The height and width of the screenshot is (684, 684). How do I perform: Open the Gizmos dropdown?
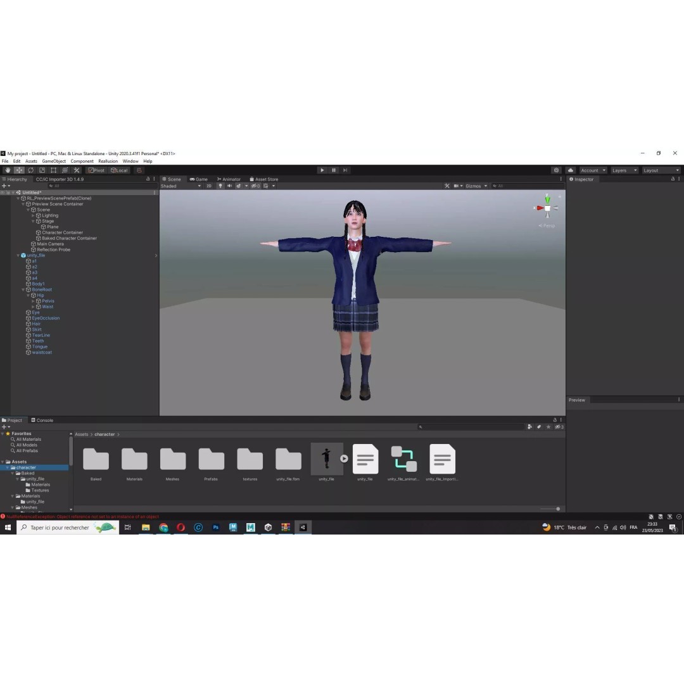coord(476,186)
